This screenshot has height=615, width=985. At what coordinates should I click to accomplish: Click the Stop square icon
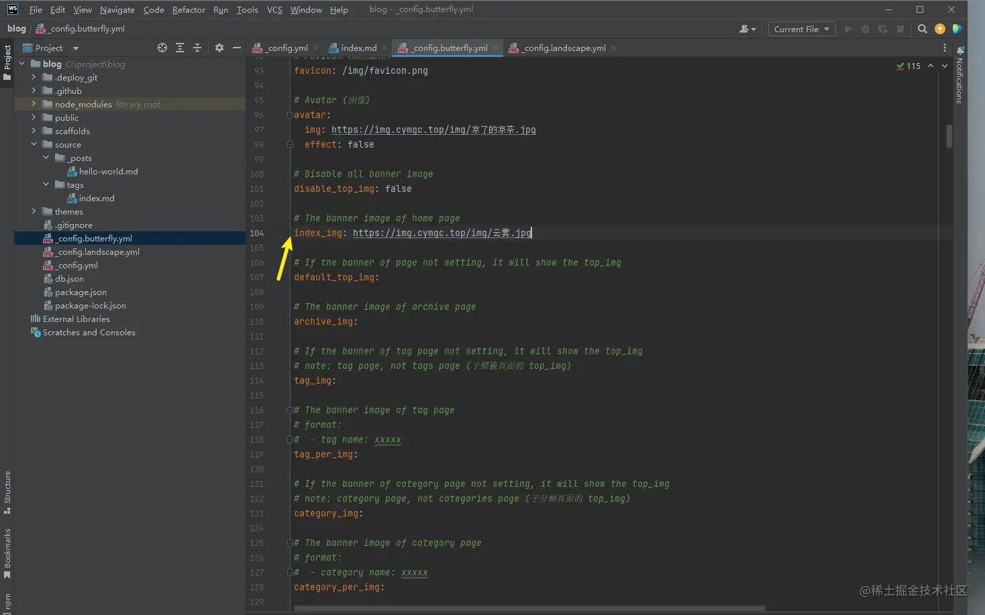click(900, 29)
